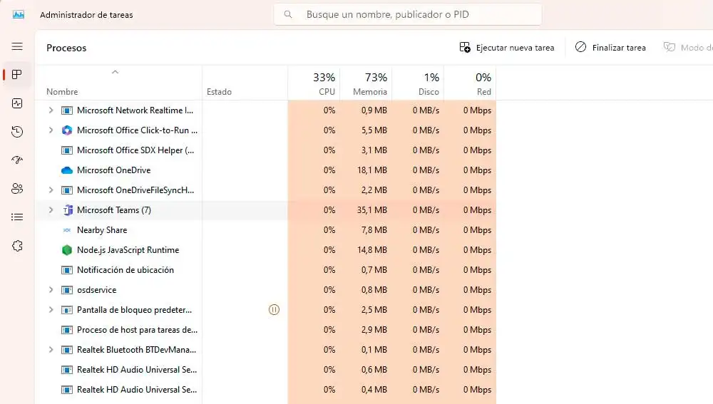Sort by the Disco 1% column header
Image resolution: width=713 pixels, height=404 pixels.
click(417, 83)
